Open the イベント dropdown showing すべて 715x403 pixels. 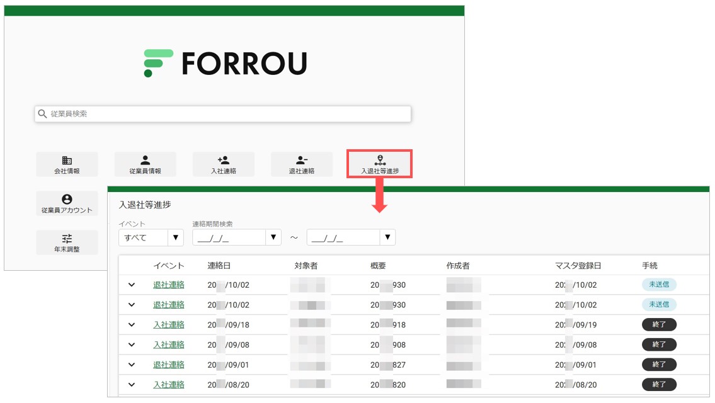click(151, 237)
